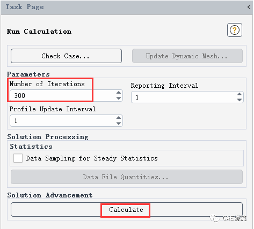Click the Task Page title bar

click(x=127, y=7)
